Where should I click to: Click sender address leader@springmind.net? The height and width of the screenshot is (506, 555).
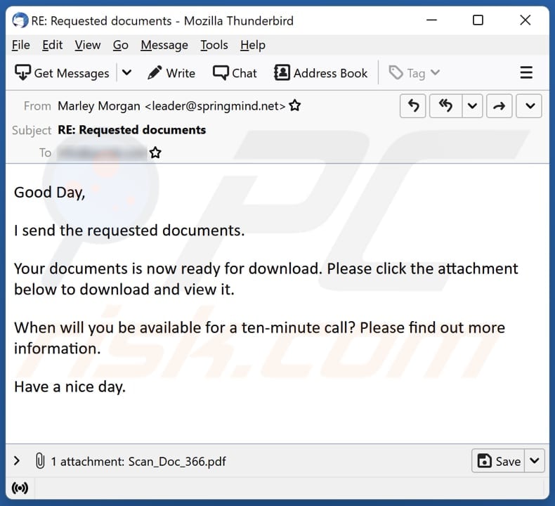pos(215,106)
